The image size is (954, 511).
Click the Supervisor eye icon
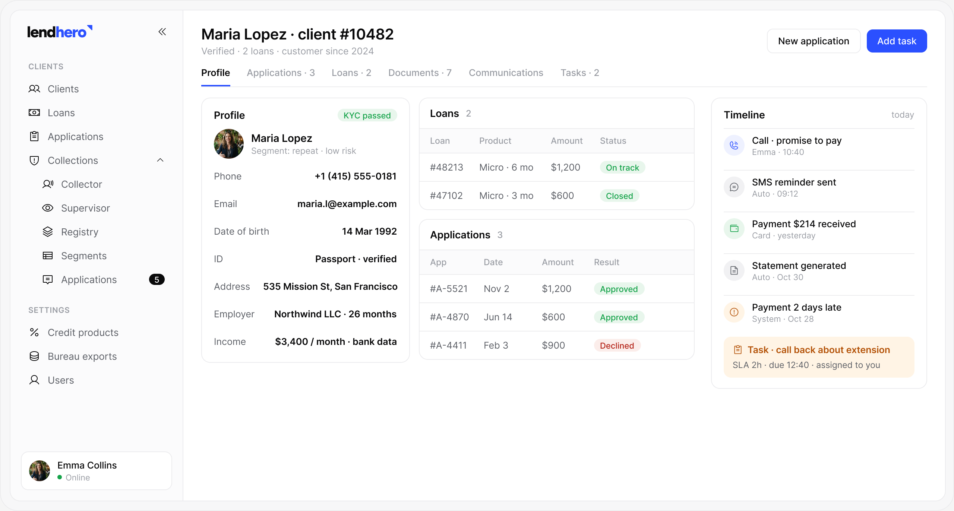[x=48, y=208]
